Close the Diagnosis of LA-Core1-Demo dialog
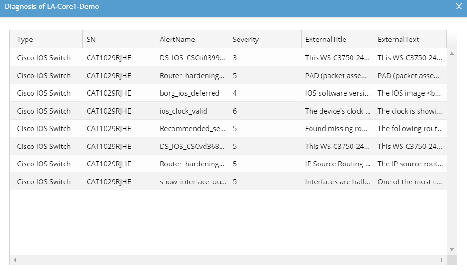 point(459,7)
